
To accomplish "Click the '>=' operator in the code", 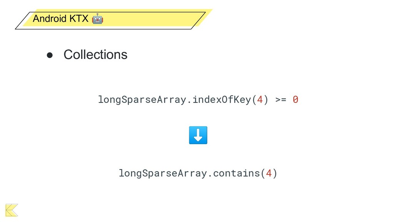I will point(280,99).
